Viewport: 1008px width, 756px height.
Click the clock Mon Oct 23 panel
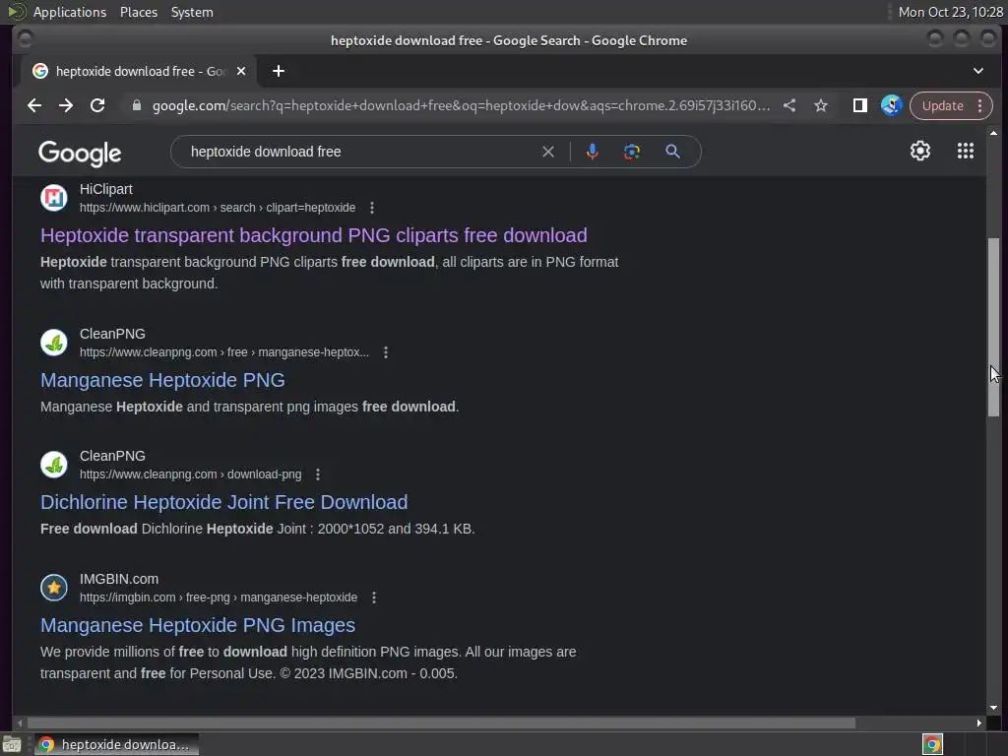pyautogui.click(x=951, y=12)
